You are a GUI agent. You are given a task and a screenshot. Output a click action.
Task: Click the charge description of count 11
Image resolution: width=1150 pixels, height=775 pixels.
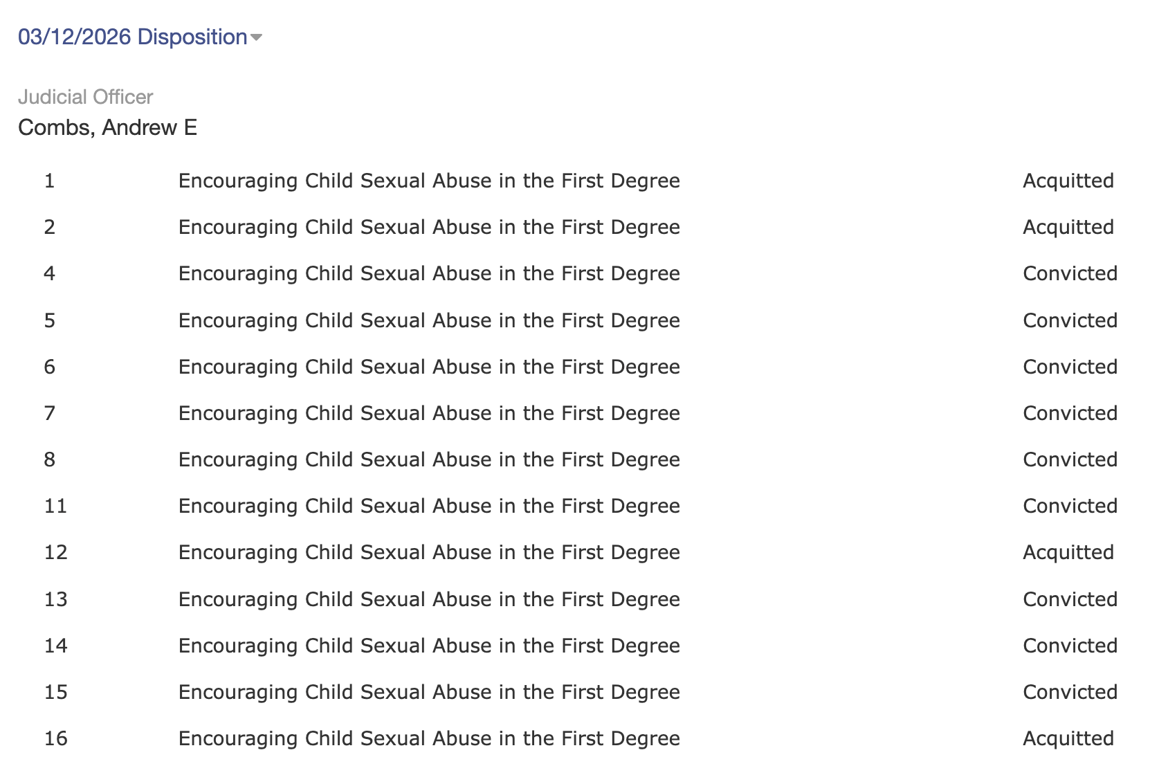pos(429,506)
